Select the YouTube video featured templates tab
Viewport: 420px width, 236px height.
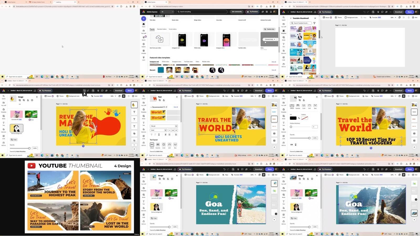pyautogui.click(x=188, y=62)
